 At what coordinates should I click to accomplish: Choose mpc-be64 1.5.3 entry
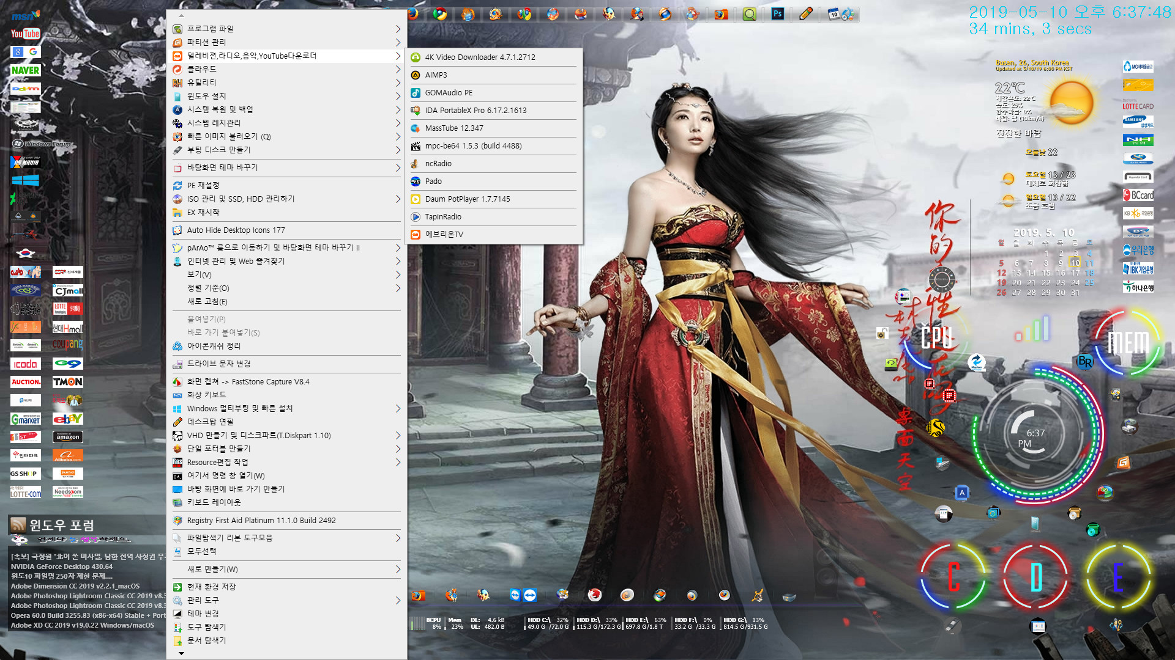494,145
